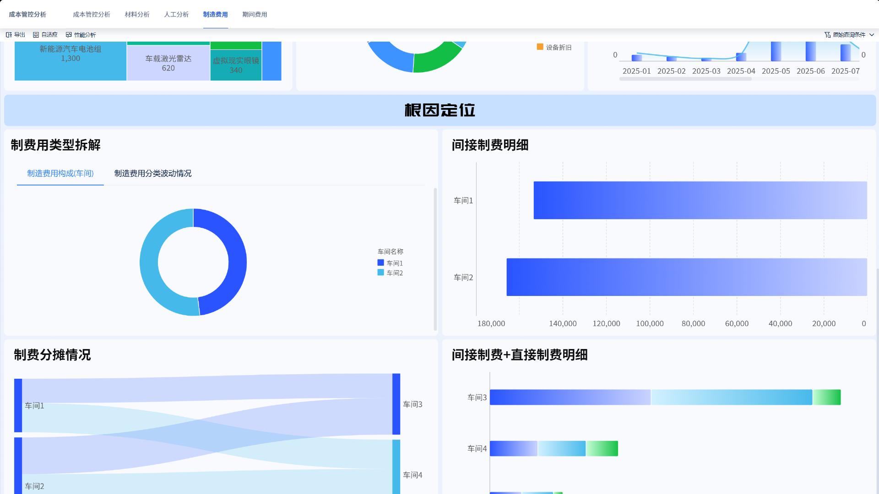
Task: Switch to the 期间费用 tab
Action: point(254,14)
